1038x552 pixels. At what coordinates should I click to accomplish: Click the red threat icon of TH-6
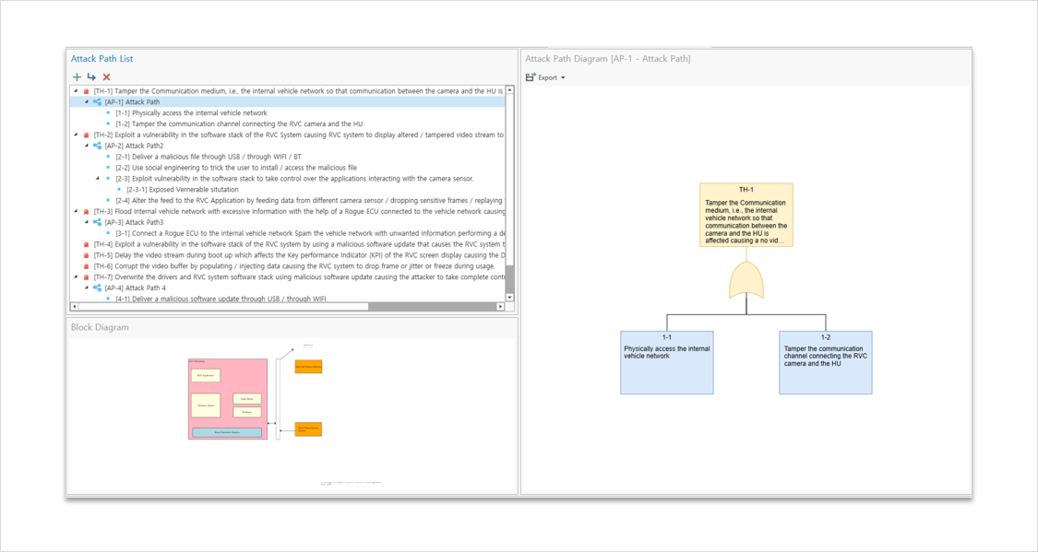86,266
